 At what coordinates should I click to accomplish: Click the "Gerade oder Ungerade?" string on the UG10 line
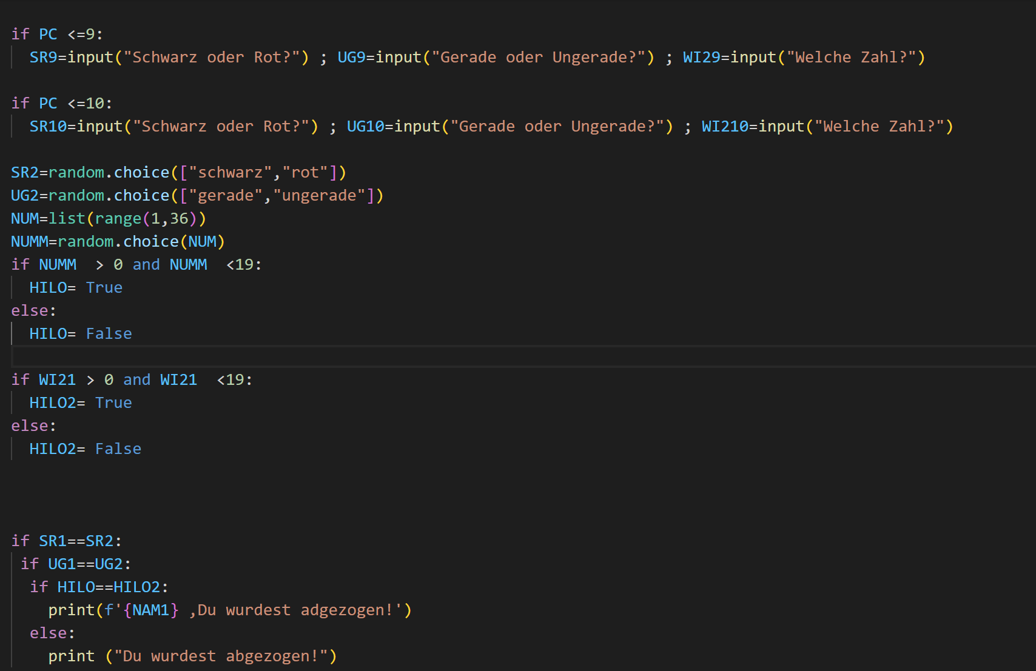[x=557, y=127]
